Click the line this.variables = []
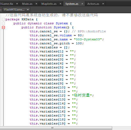Screen dimensions: 131x130 50,47
